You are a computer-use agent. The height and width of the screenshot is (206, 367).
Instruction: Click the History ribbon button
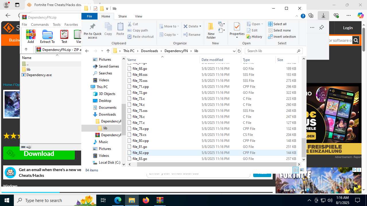[x=254, y=37]
